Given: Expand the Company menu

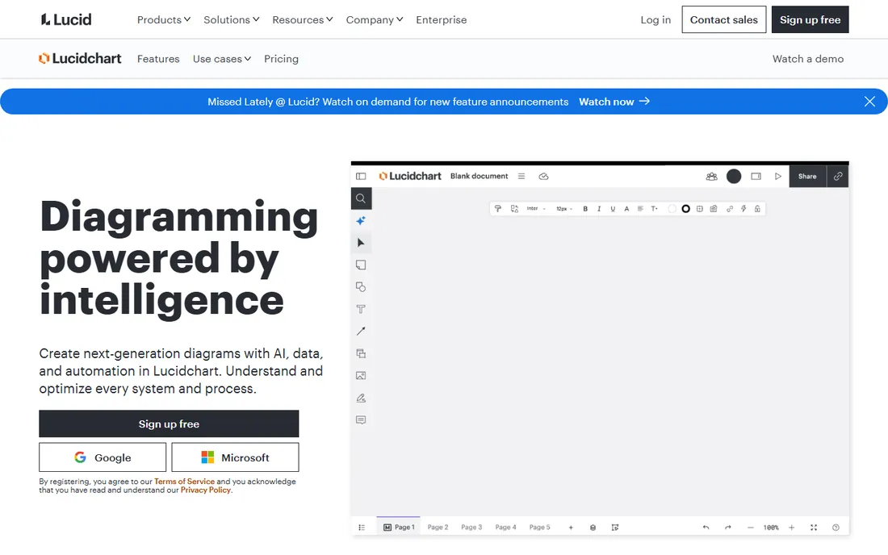Looking at the screenshot, I should click(x=375, y=20).
